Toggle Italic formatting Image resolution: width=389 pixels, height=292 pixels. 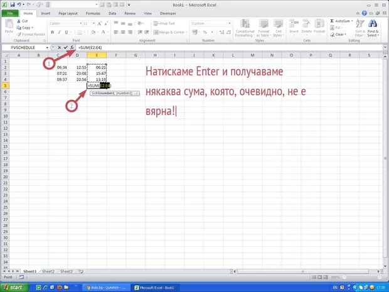coord(60,32)
